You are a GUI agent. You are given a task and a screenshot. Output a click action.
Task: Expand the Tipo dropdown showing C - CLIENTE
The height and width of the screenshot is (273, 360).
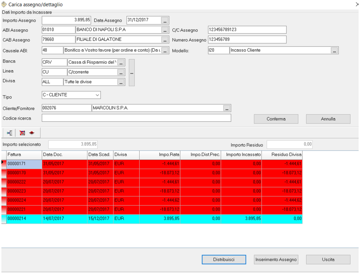coord(97,95)
